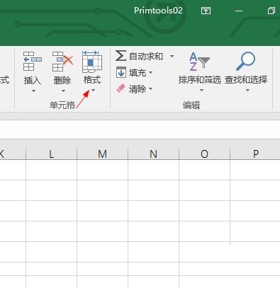This screenshot has width=280, height=288.
Task: Click the AutoSum sigma icon
Action: point(121,56)
